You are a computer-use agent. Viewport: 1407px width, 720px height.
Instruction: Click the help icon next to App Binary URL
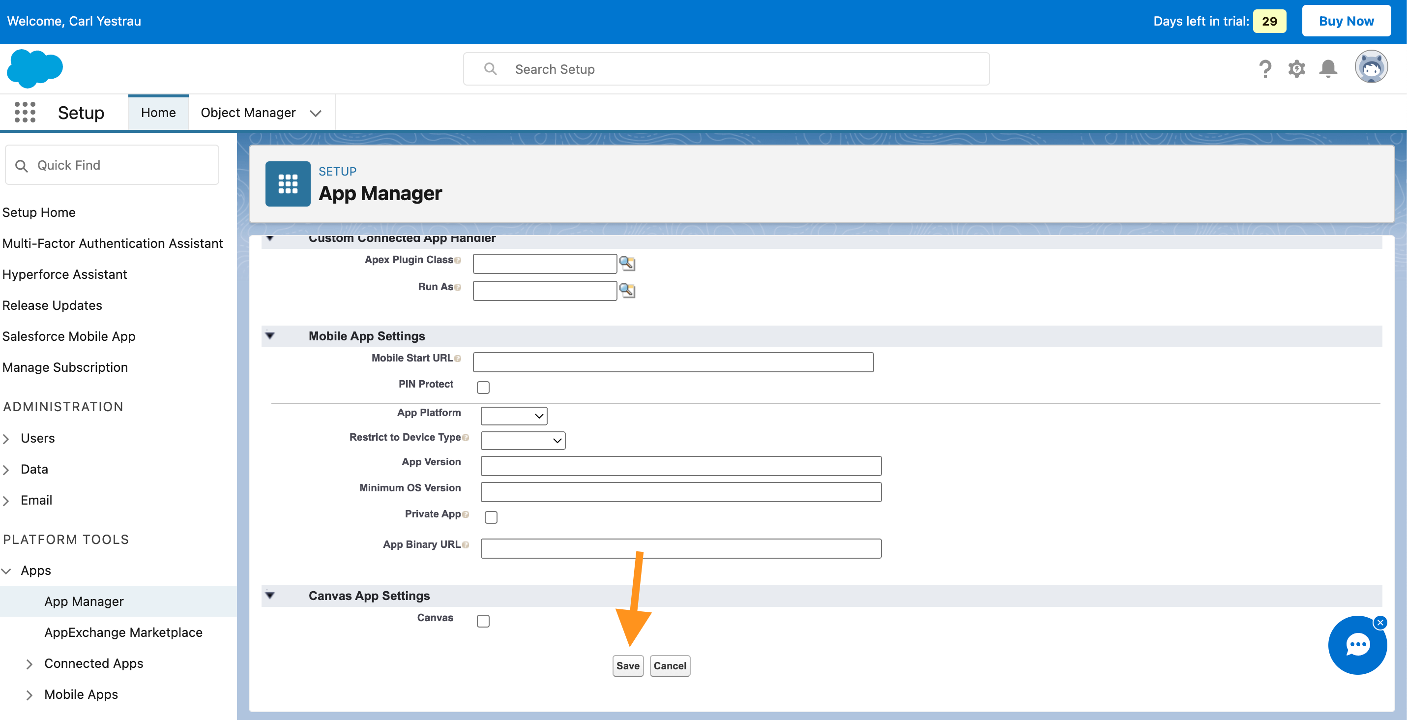point(466,545)
